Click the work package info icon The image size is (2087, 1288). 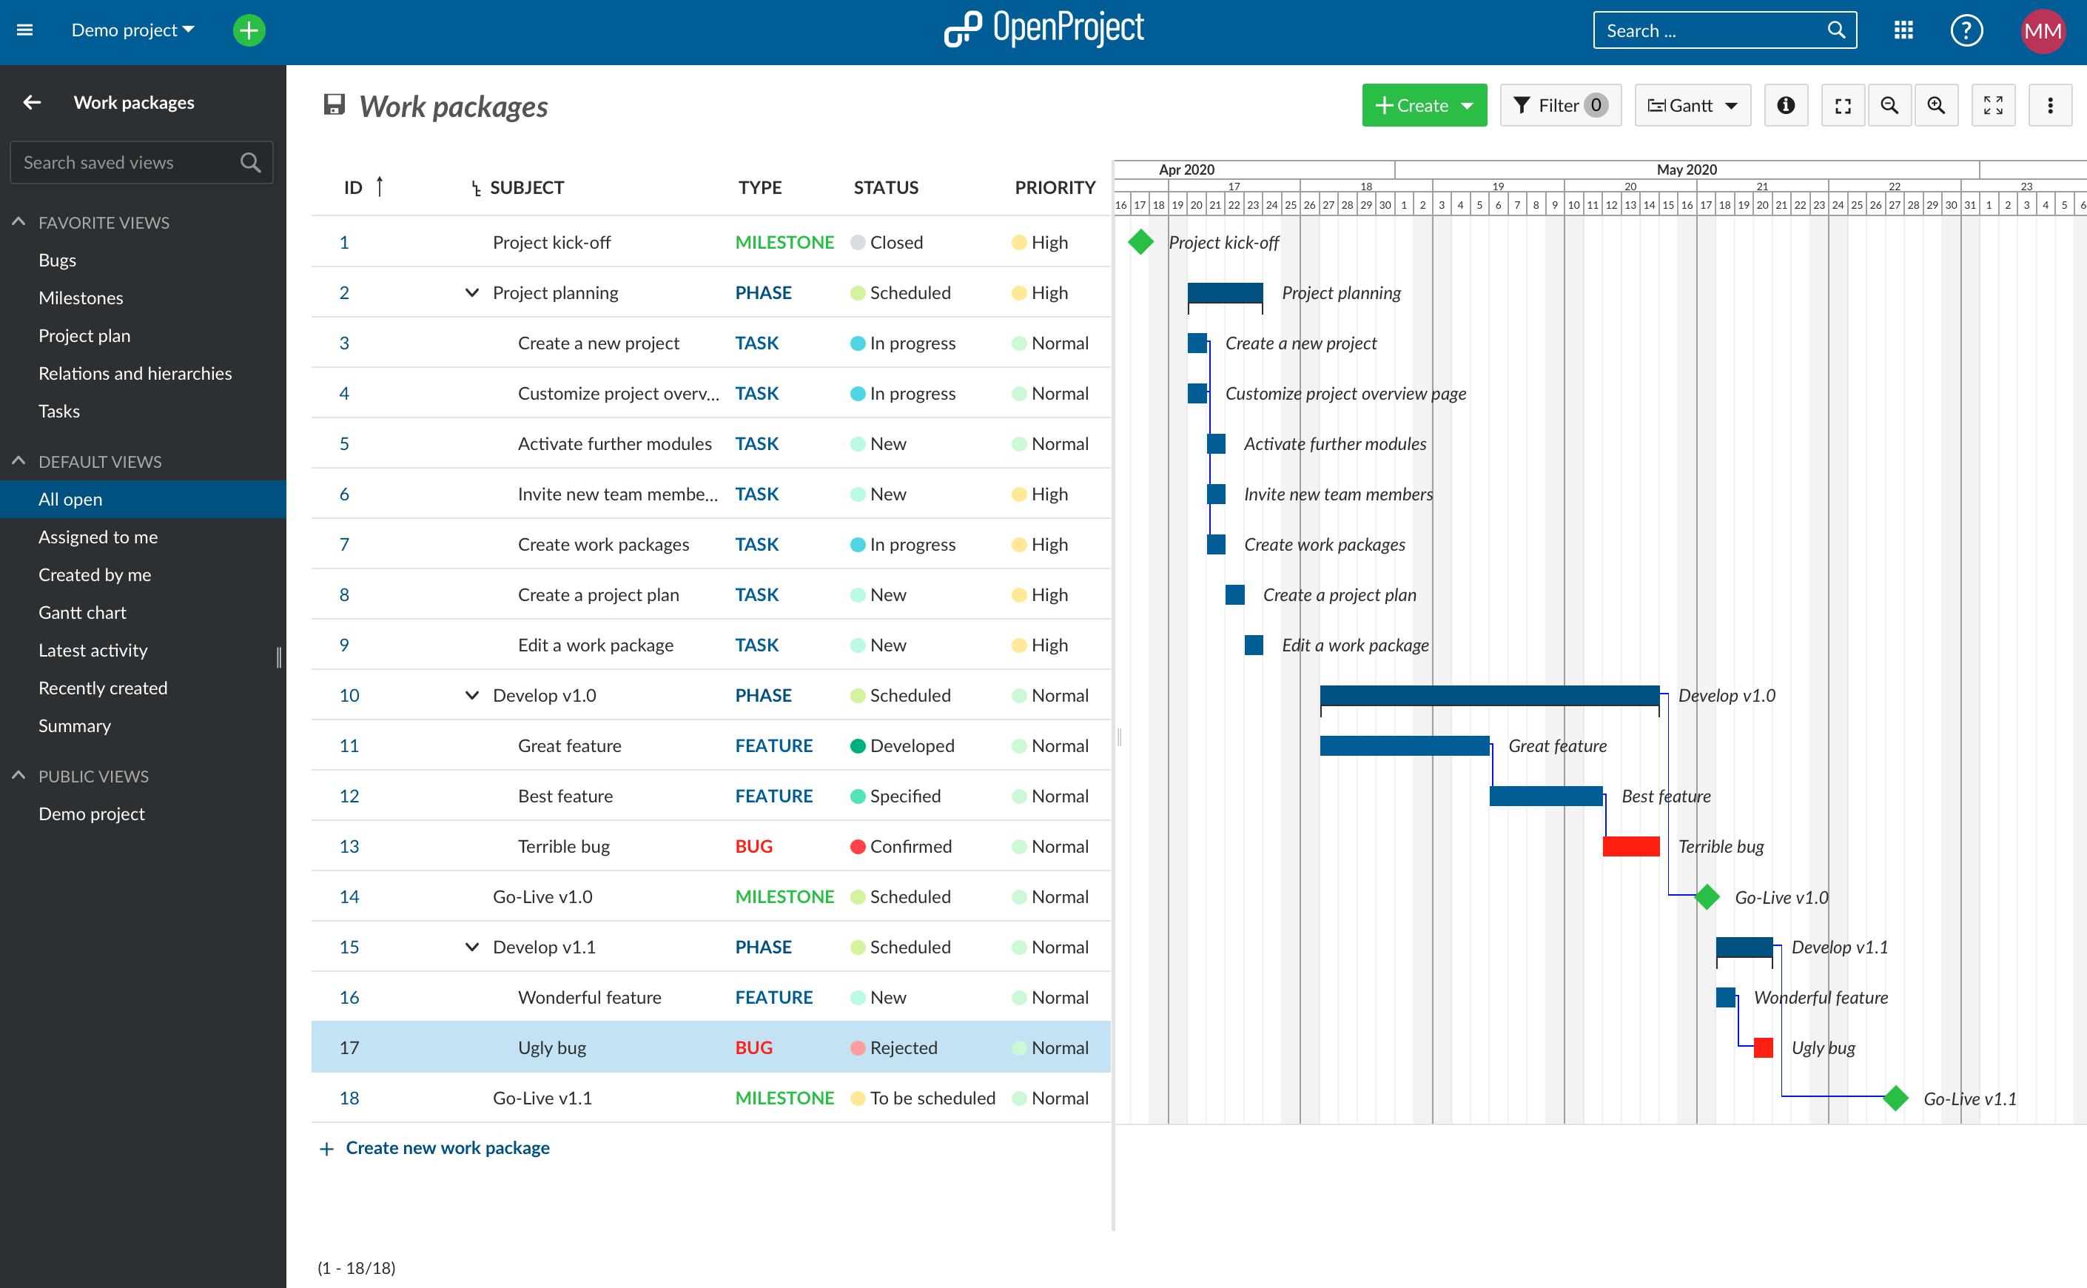(x=1787, y=105)
